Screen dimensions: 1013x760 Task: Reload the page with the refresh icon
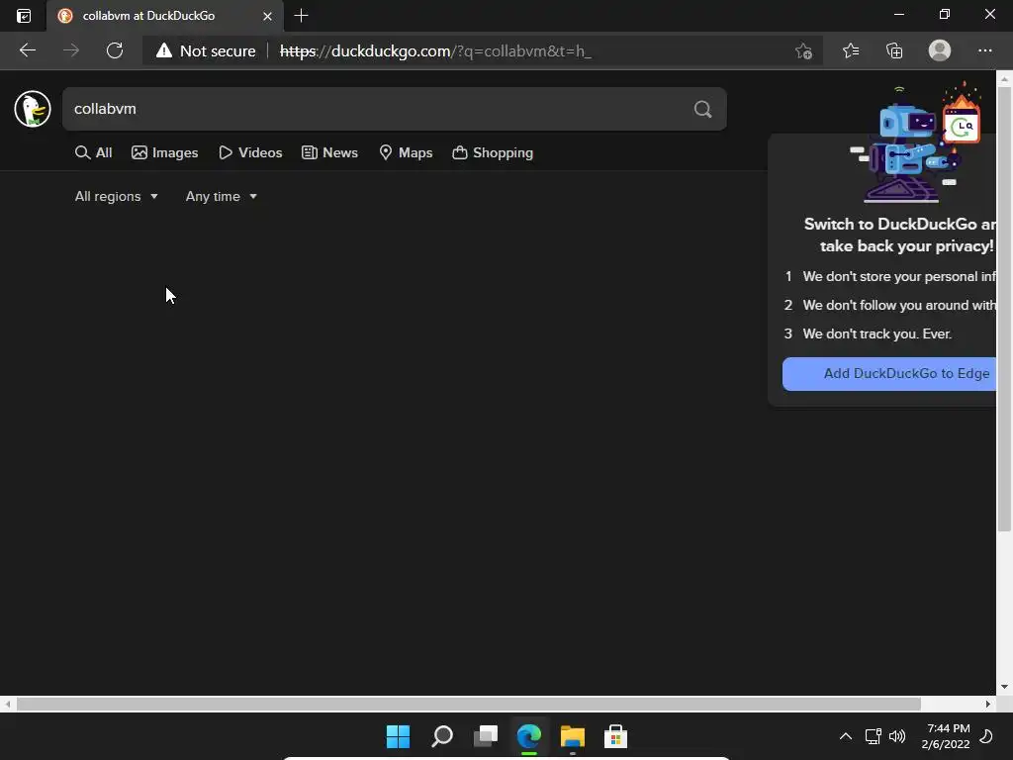tap(115, 50)
